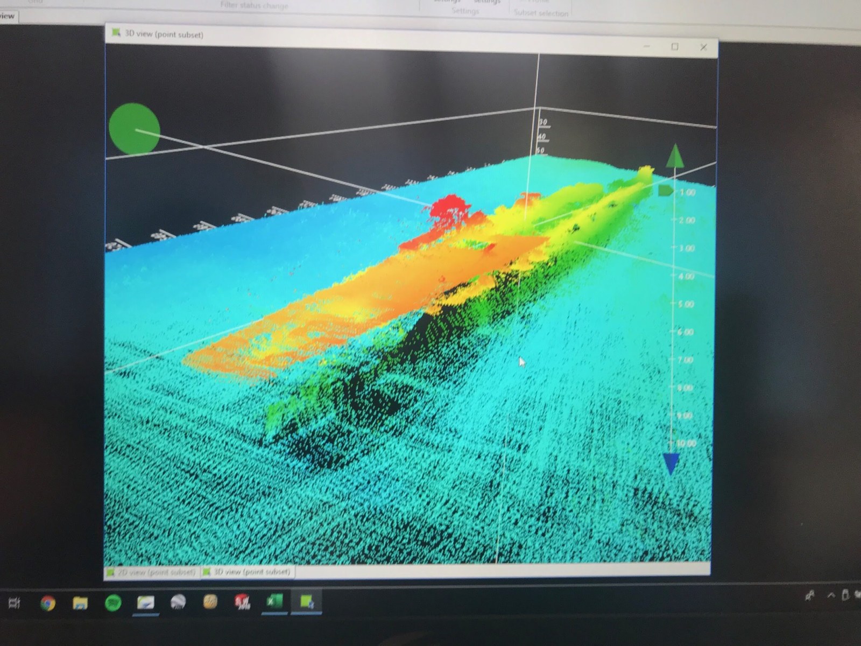The image size is (861, 646).
Task: Click the green point-cloud app taskbar icon
Action: tap(307, 601)
